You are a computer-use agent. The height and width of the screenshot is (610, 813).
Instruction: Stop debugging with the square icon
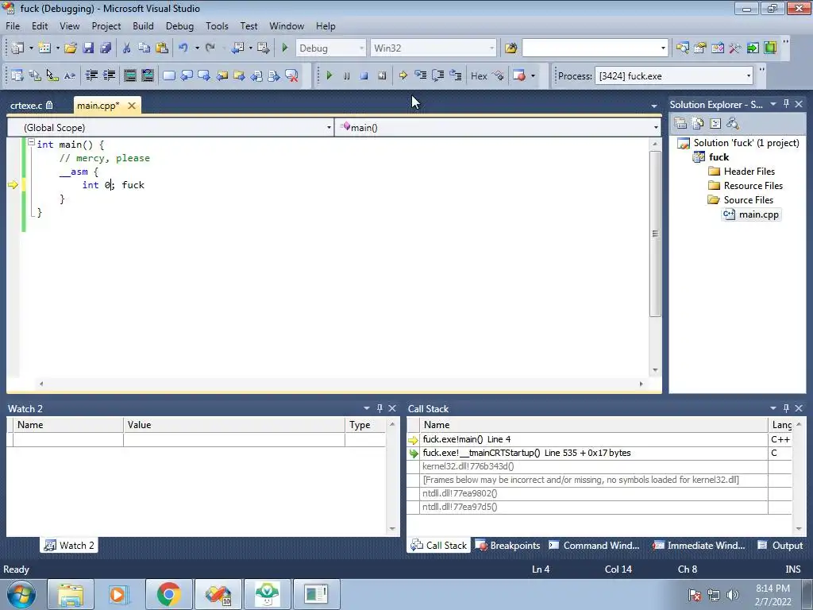click(x=364, y=75)
